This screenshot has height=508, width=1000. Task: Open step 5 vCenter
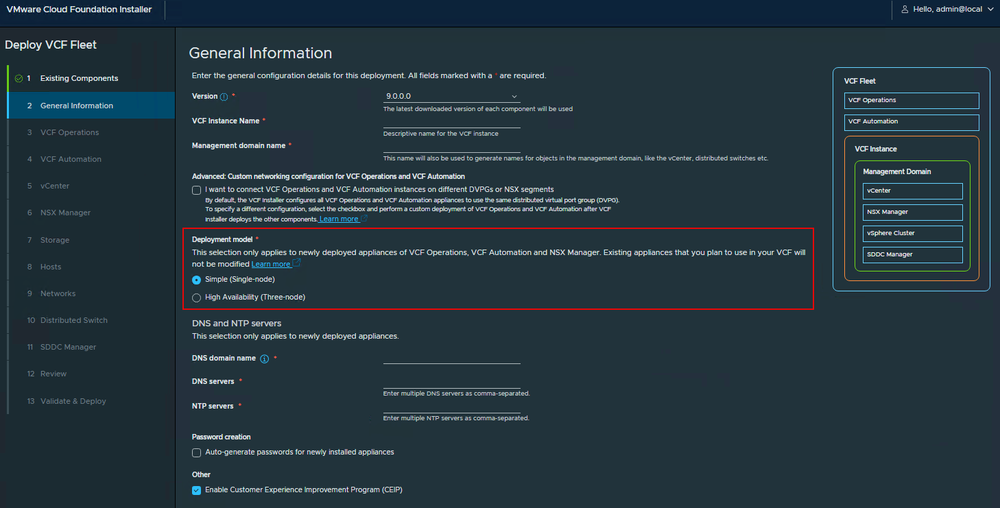91,186
